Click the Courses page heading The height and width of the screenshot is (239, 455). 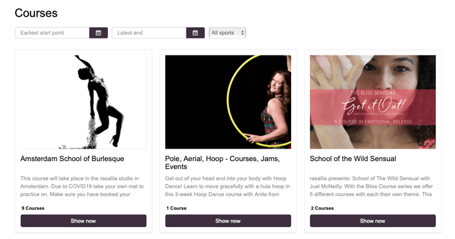tap(36, 13)
